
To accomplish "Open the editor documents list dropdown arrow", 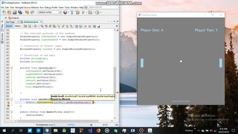I will coord(114,22).
